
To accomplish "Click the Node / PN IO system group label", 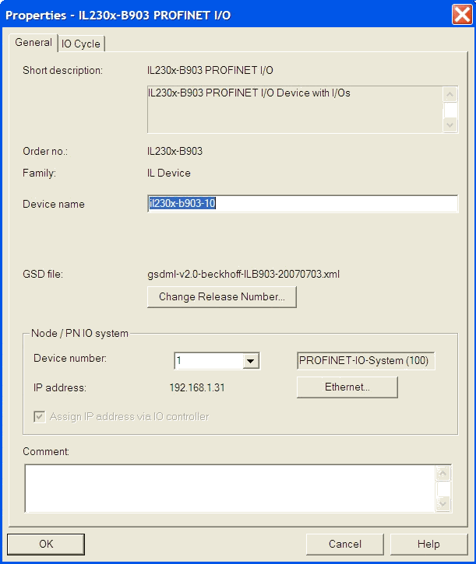I will (x=79, y=334).
